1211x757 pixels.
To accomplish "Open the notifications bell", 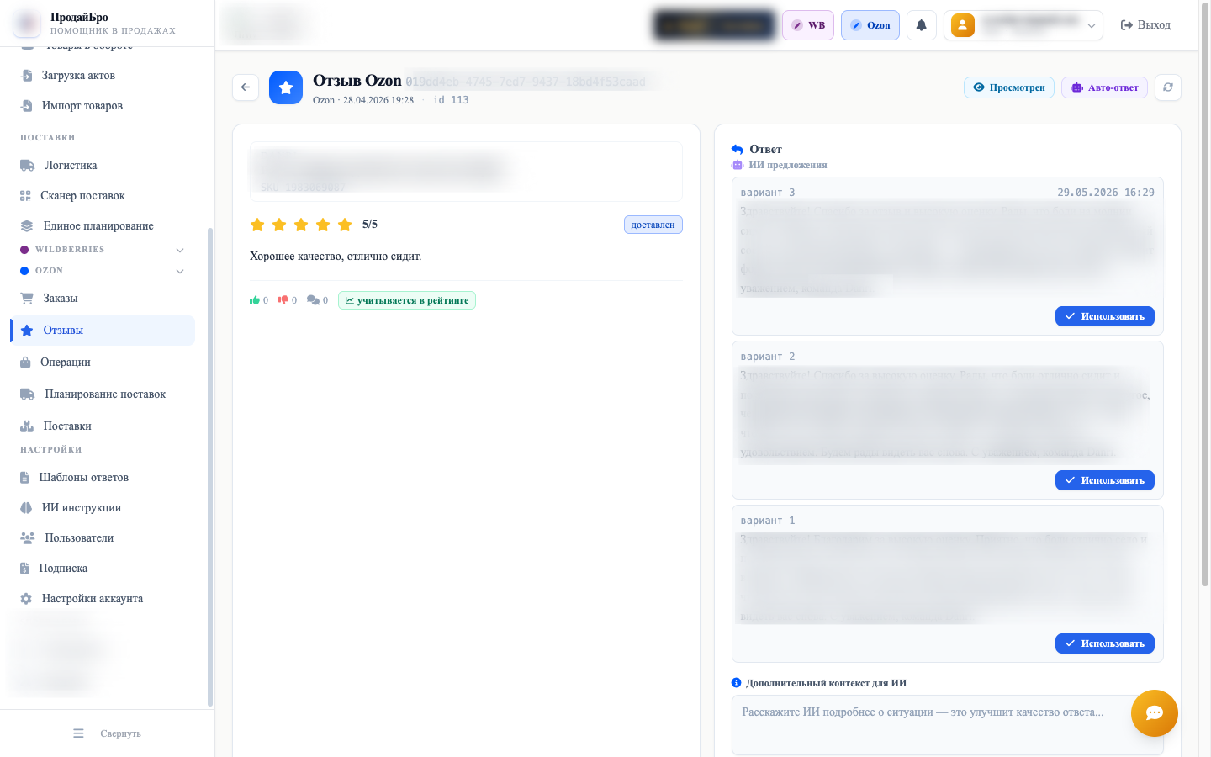I will coord(922,25).
